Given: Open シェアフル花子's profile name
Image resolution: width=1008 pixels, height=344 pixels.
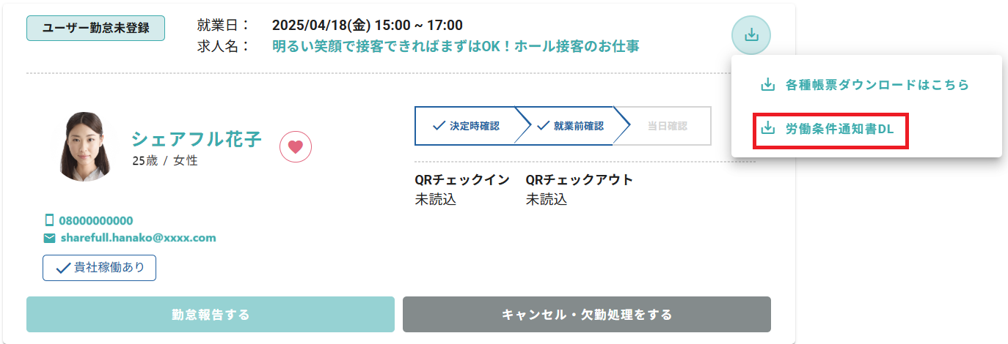Looking at the screenshot, I should coord(197,139).
